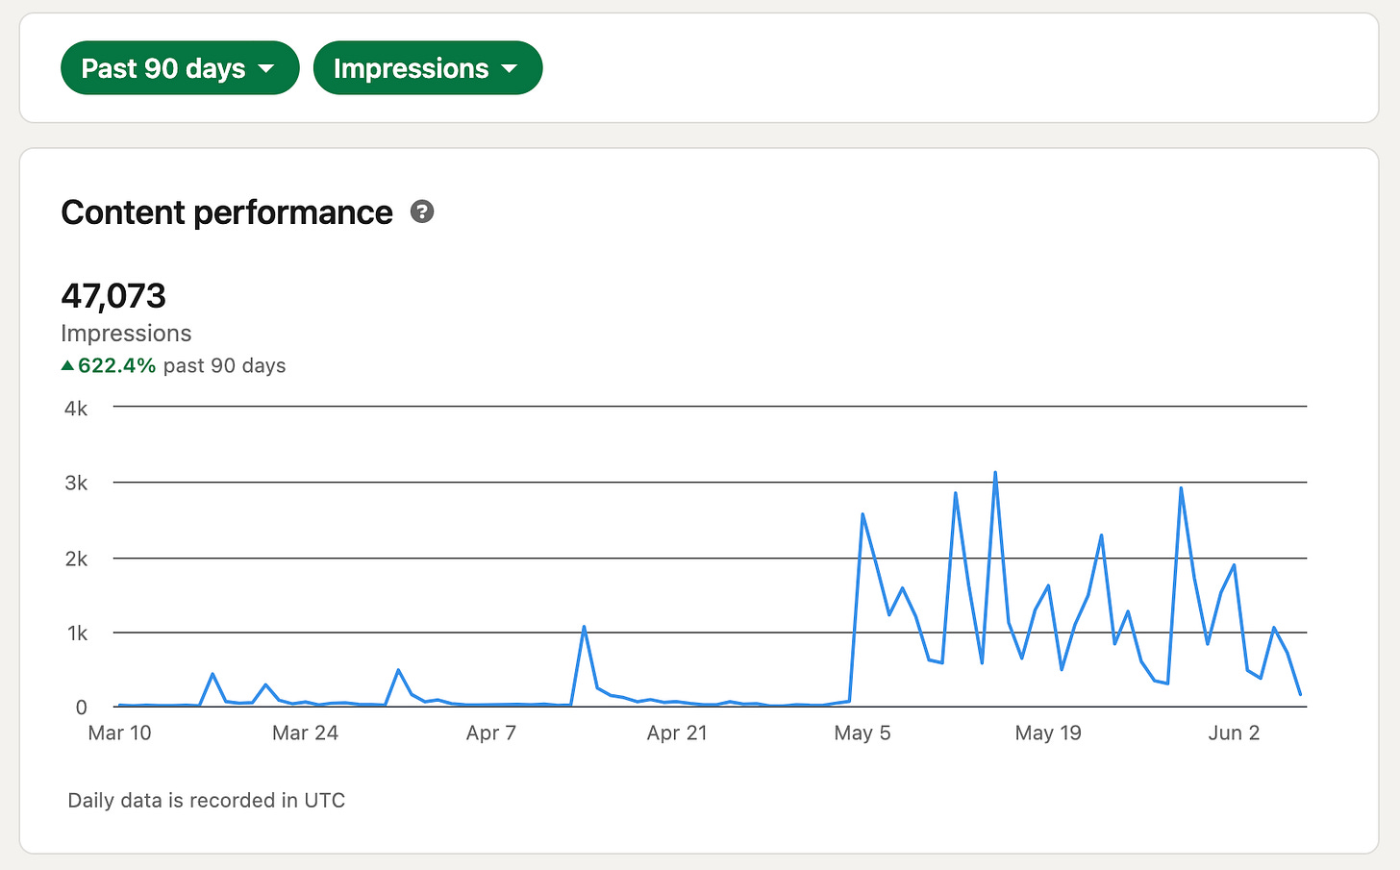Click the 0 y-axis label
Image resolution: width=1400 pixels, height=870 pixels.
pyautogui.click(x=81, y=708)
